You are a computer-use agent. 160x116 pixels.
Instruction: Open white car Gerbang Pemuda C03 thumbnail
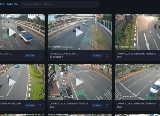[x=137, y=82]
